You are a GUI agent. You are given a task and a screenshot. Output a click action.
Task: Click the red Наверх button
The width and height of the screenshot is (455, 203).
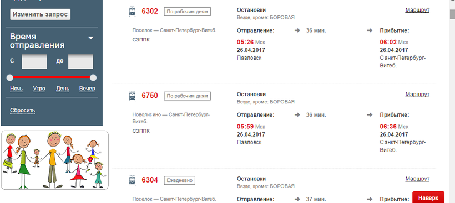(428, 198)
